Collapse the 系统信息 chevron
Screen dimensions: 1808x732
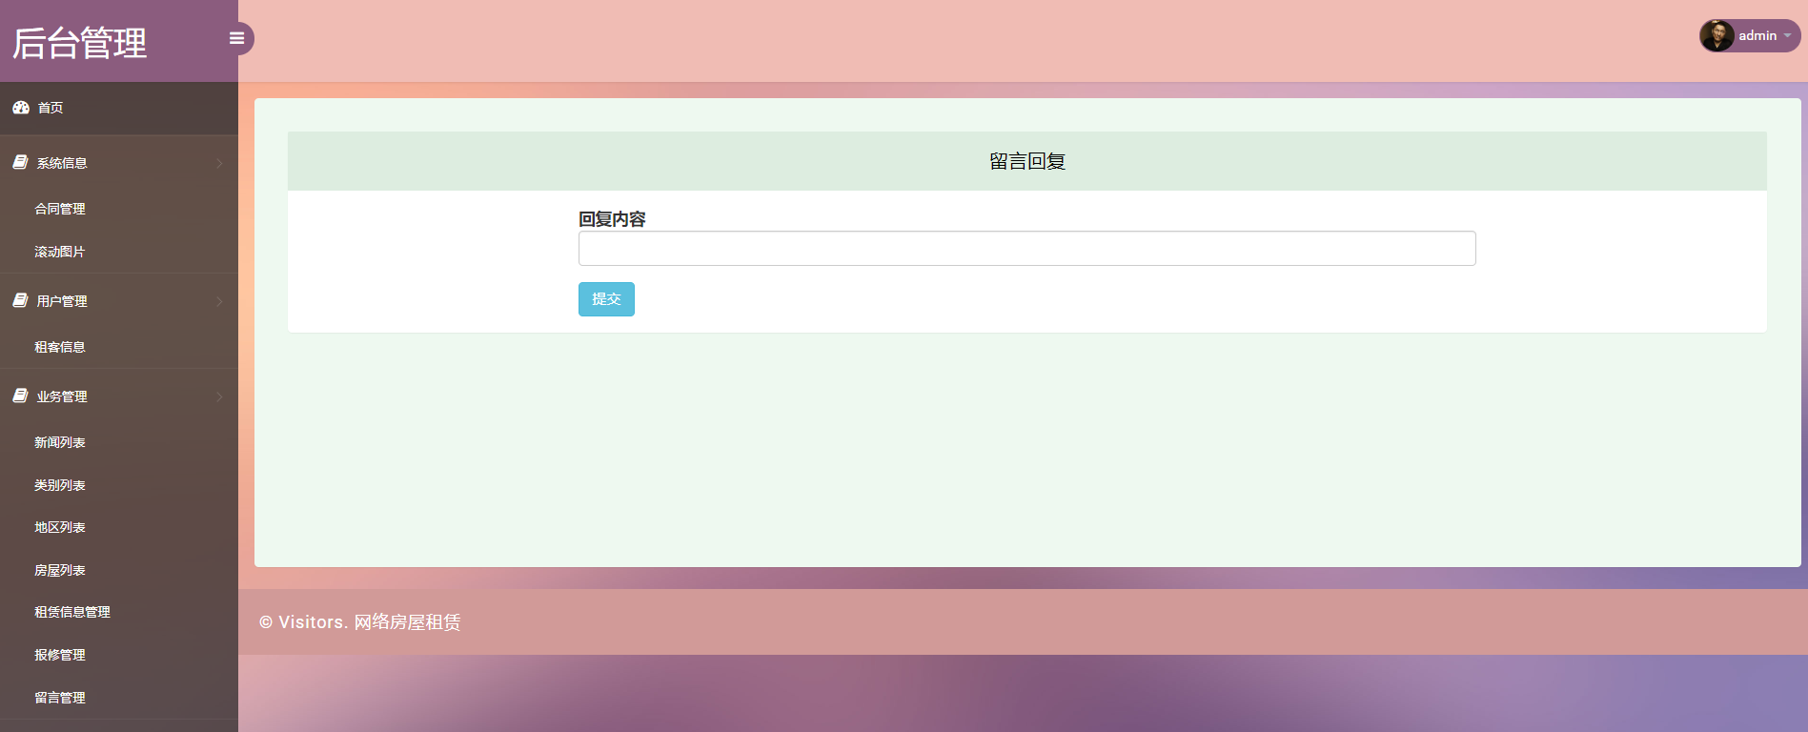click(219, 163)
